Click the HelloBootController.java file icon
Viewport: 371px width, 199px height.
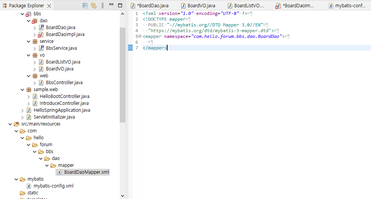pos(35,96)
